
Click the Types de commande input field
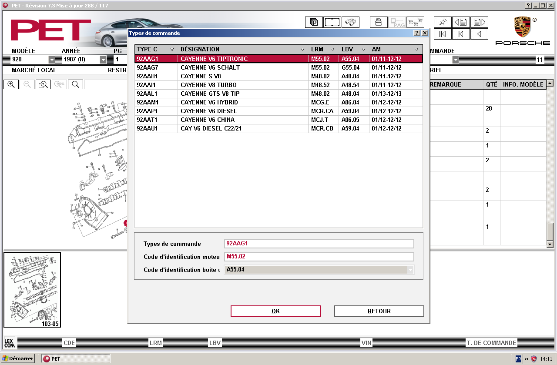point(319,244)
